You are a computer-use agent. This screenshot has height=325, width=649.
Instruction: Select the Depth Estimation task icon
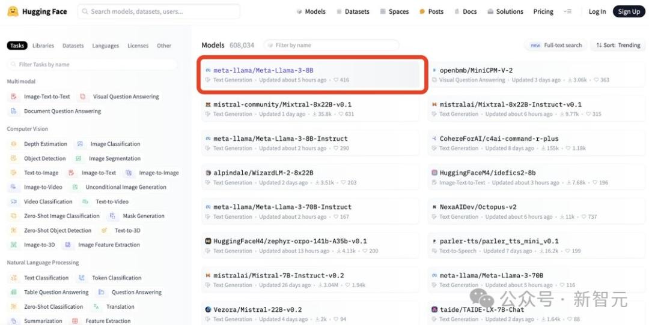(14, 144)
